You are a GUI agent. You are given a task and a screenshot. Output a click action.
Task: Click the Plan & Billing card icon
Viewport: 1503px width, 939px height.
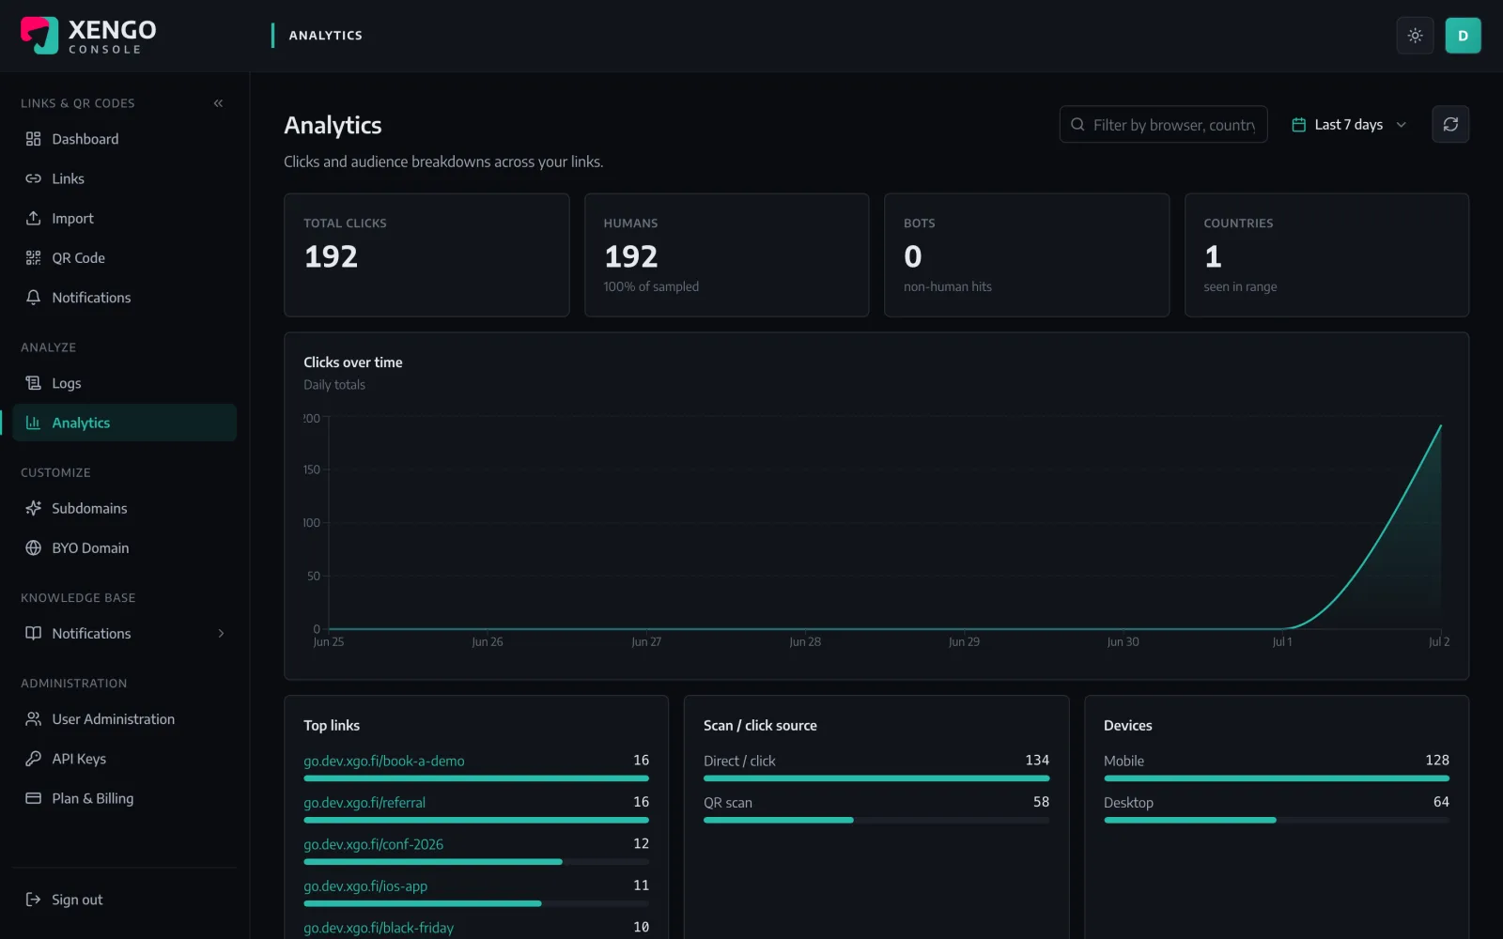pos(33,798)
